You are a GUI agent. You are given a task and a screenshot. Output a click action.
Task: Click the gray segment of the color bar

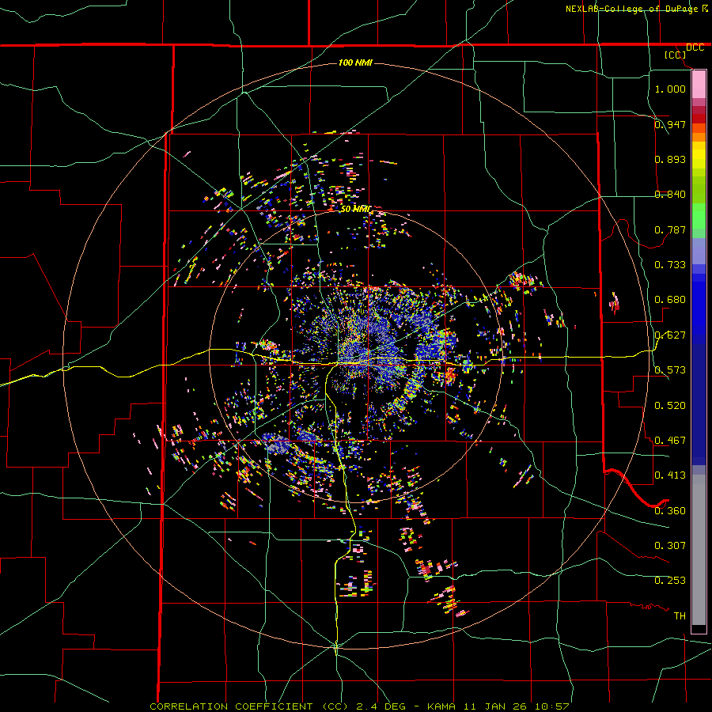699,550
